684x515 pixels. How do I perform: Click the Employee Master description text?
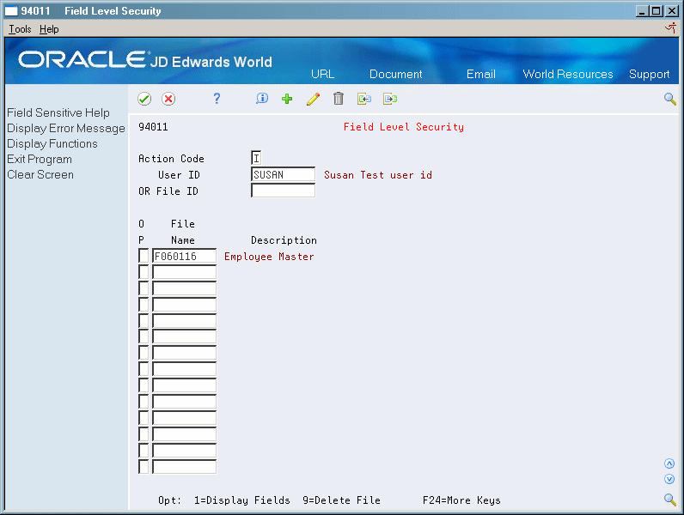(269, 257)
